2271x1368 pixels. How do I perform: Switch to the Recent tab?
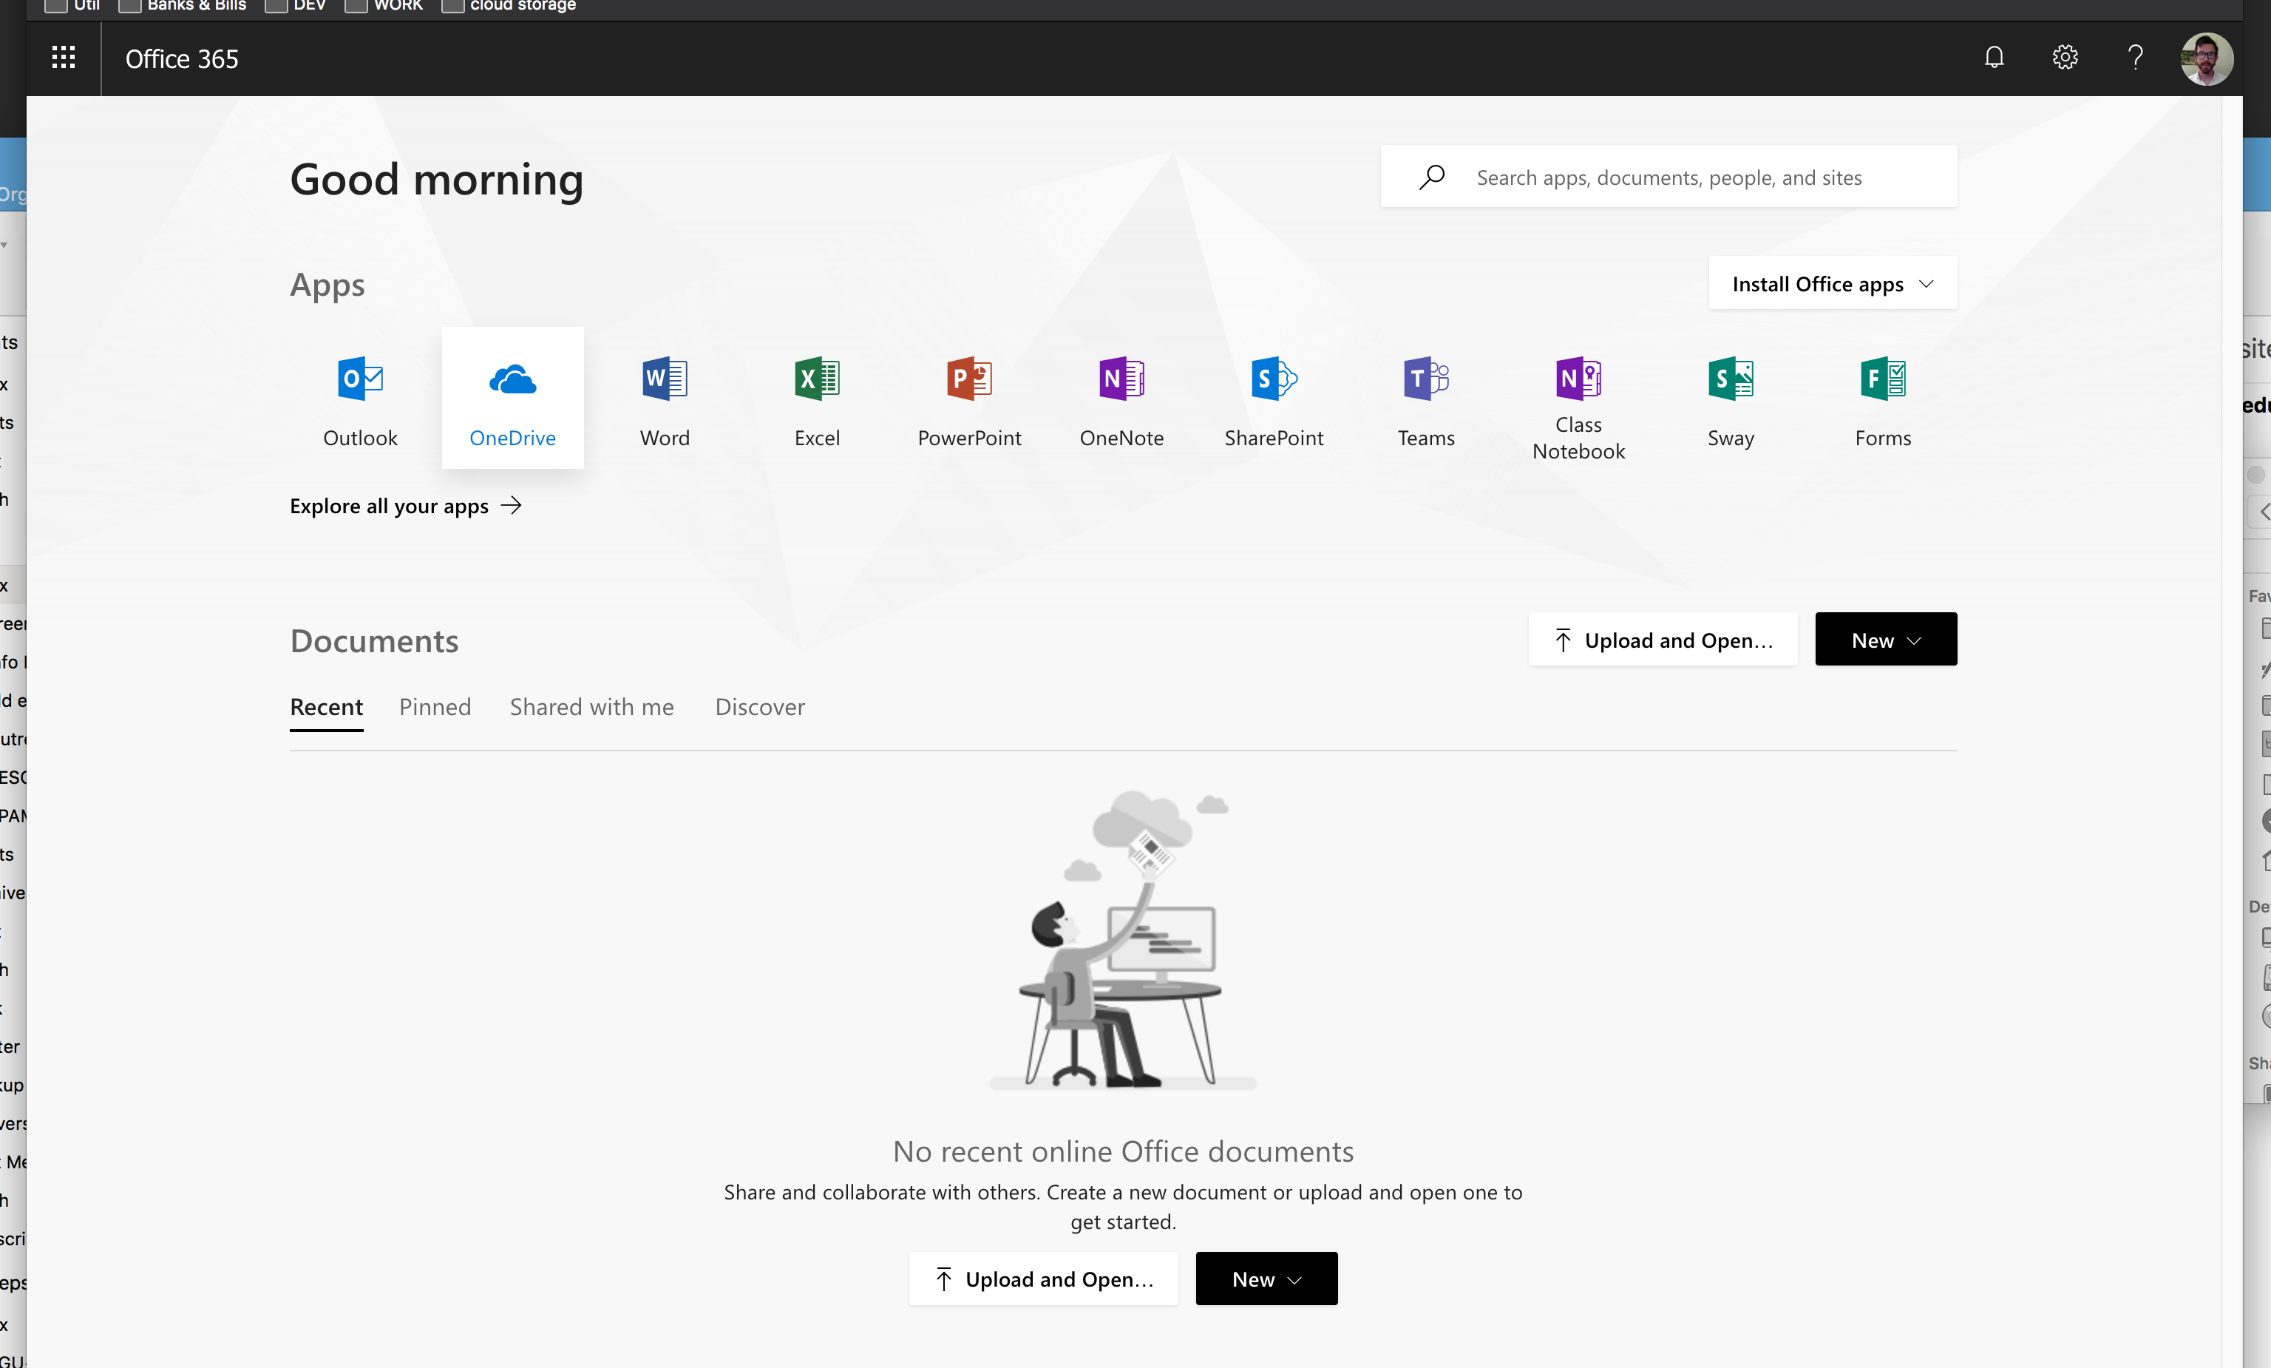pyautogui.click(x=326, y=707)
